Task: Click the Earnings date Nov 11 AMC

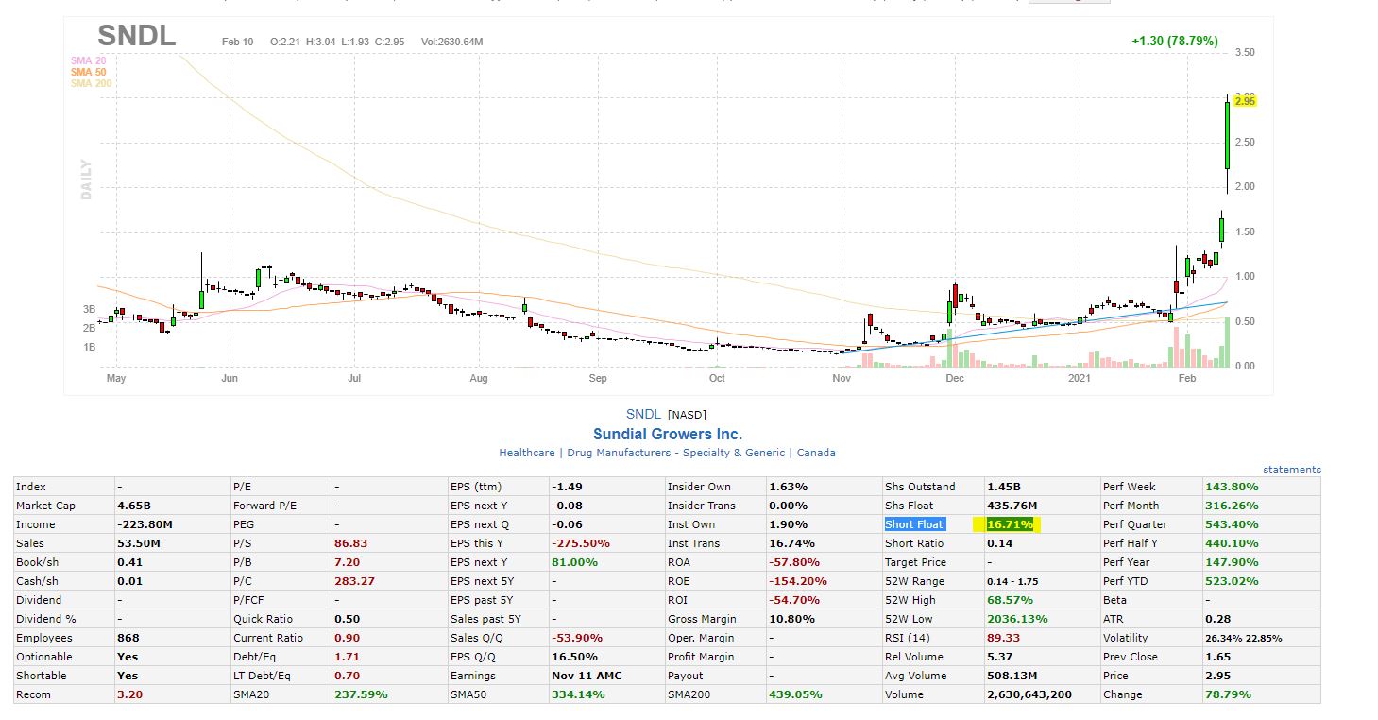Action: tap(587, 676)
